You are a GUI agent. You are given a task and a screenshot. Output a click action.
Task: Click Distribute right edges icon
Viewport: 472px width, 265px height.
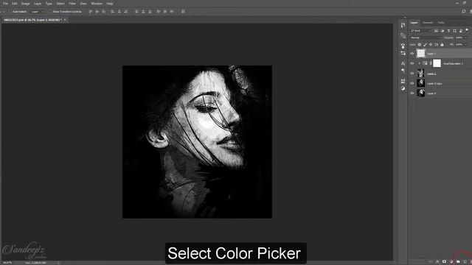172,12
